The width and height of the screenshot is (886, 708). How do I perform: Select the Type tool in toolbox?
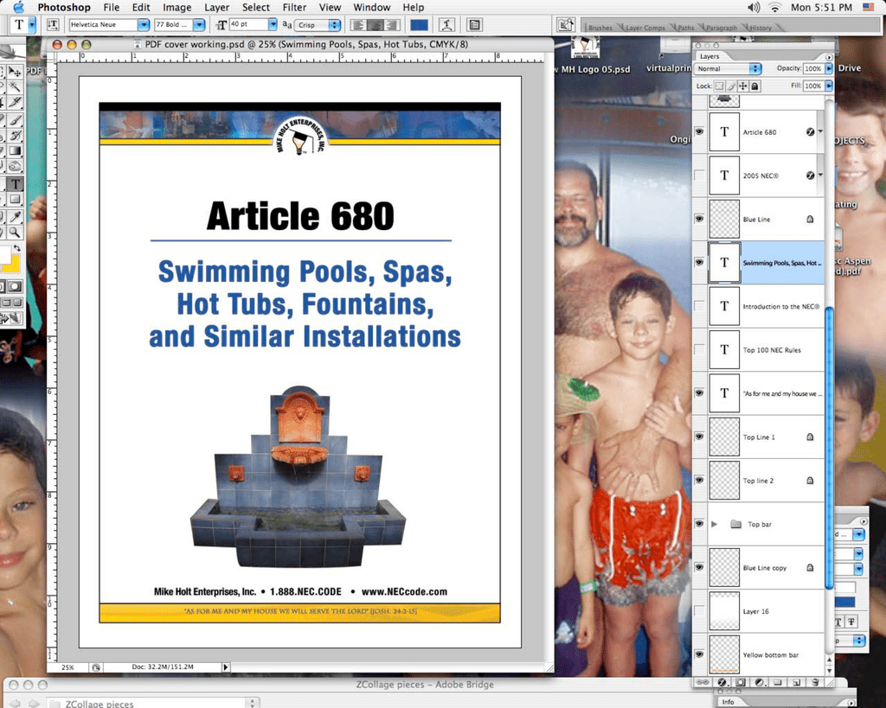pos(15,184)
